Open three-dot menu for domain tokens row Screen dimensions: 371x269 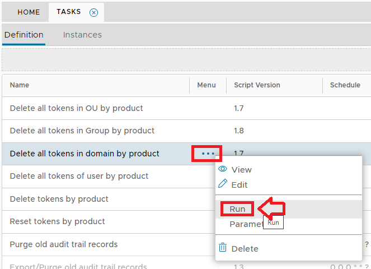pyautogui.click(x=208, y=154)
